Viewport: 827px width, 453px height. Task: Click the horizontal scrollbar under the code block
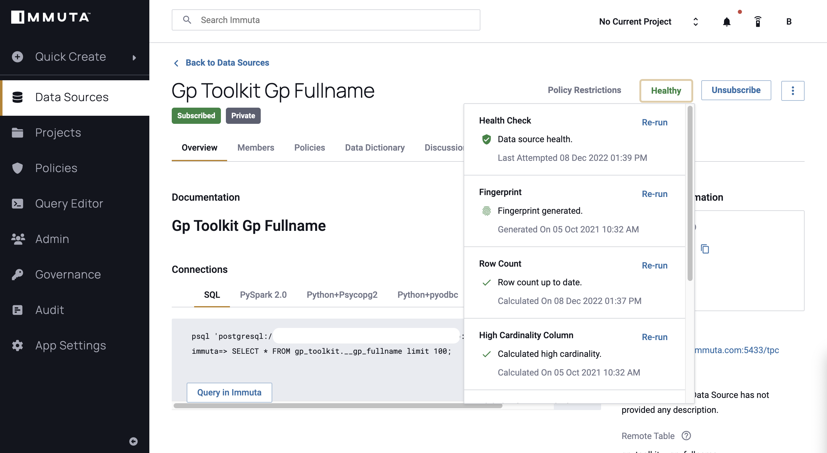(x=338, y=406)
